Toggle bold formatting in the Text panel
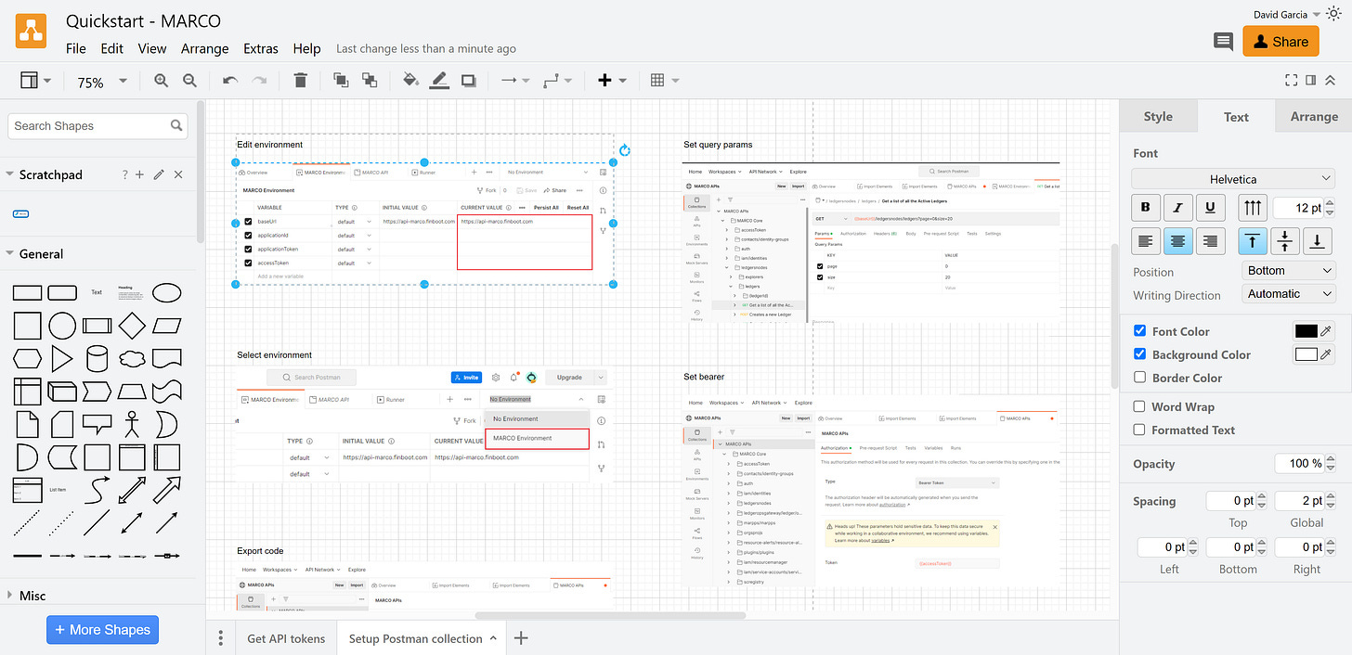This screenshot has height=655, width=1352. tap(1145, 207)
